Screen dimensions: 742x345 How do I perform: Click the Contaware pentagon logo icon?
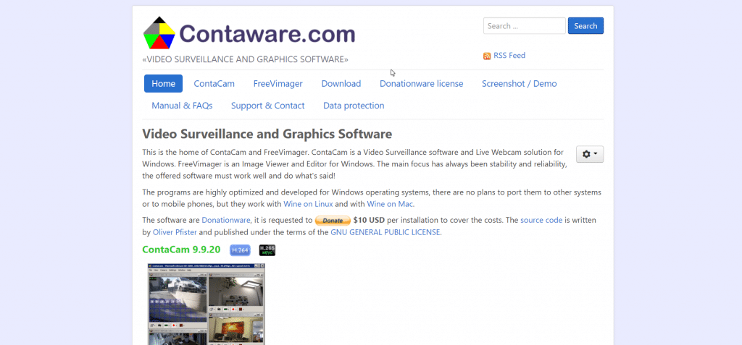tap(159, 33)
